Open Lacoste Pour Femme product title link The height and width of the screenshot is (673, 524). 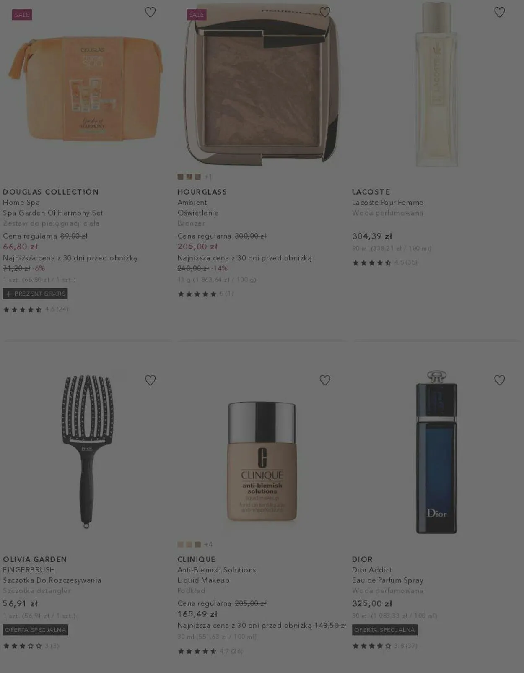(x=387, y=203)
